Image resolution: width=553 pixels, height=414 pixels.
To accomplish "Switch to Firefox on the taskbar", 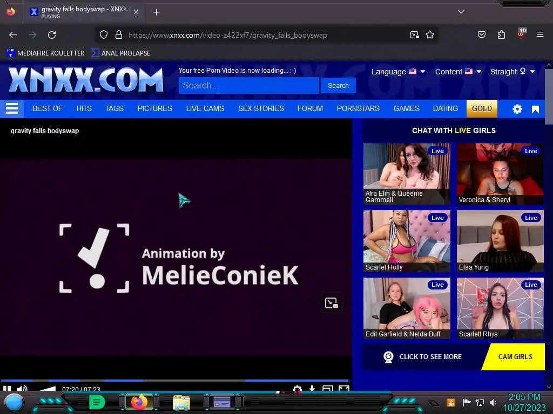I will point(139,402).
